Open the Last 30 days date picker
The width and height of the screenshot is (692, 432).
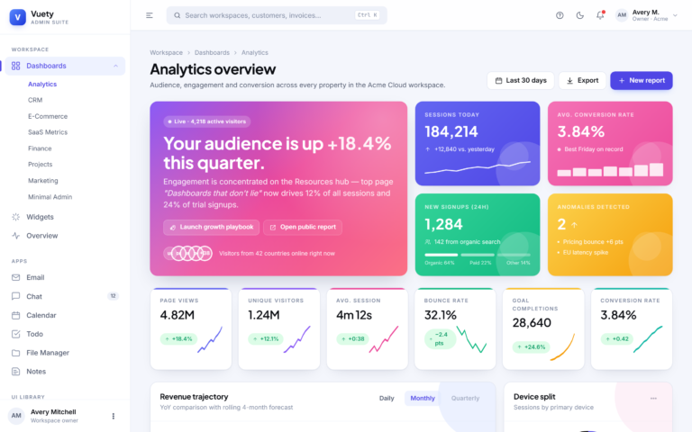click(521, 81)
